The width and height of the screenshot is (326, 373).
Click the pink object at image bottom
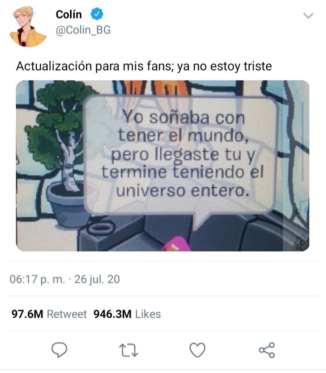(176, 244)
